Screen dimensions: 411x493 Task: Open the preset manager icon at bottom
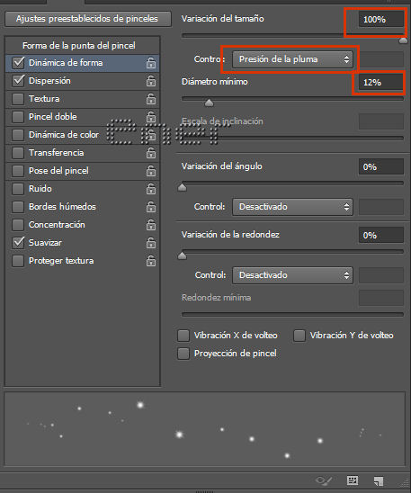(353, 480)
